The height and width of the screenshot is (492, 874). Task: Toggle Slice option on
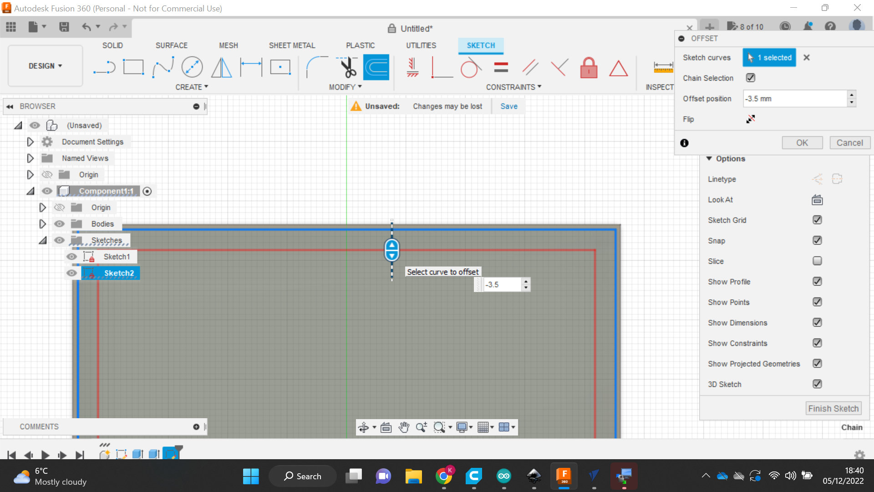tap(818, 261)
